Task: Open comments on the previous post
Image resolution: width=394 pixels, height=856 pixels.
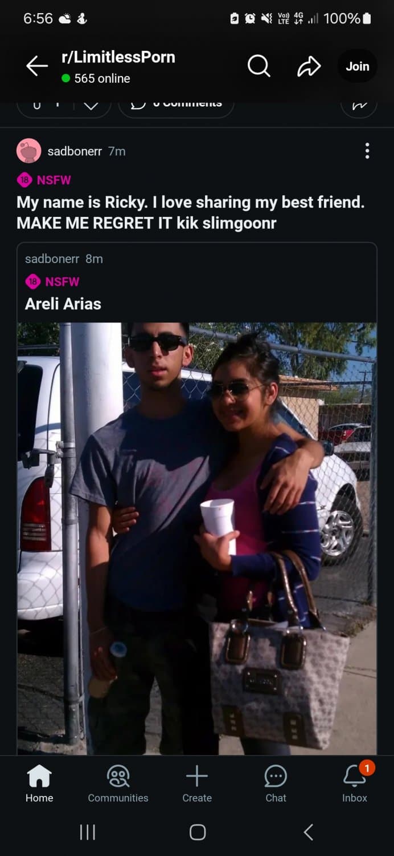Action: (x=176, y=104)
